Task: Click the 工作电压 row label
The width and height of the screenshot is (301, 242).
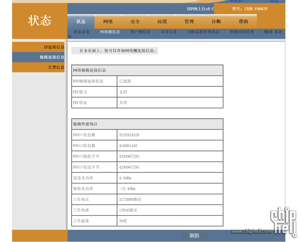Action: [x=81, y=199]
